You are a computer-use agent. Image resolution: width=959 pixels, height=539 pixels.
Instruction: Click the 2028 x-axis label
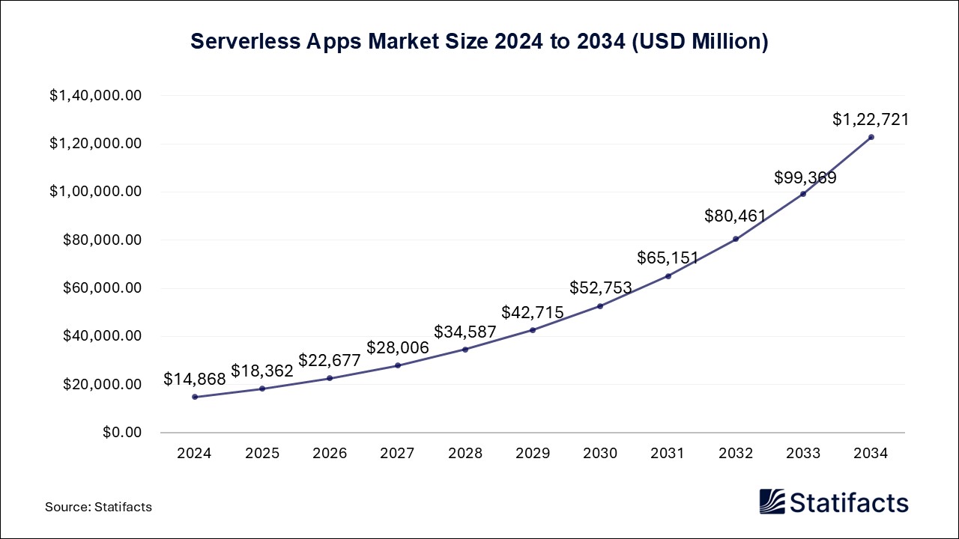click(465, 454)
